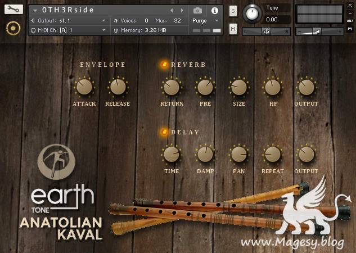
Task: Click the delay Damp knob
Action: 205,155
